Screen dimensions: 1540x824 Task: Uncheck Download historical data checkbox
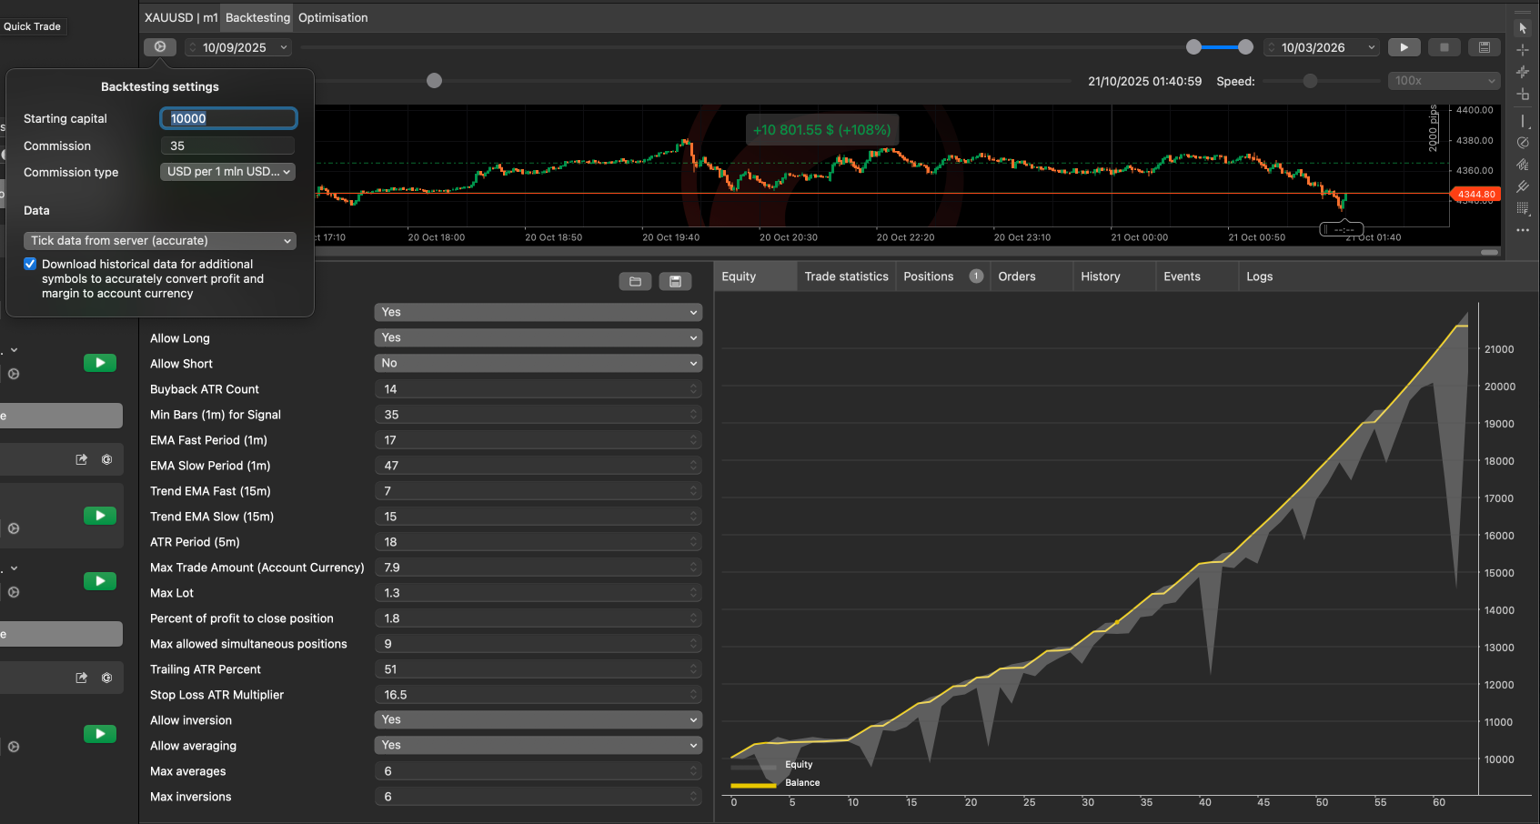pyautogui.click(x=30, y=265)
